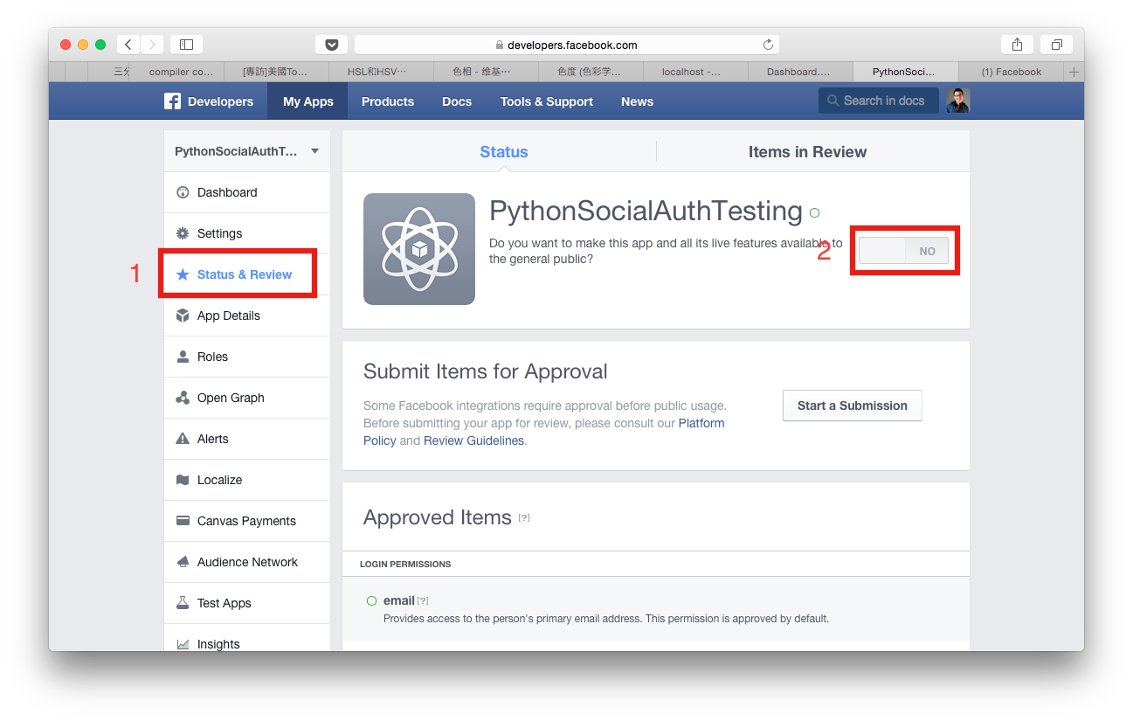Click the help marker next to email permission

click(x=423, y=600)
